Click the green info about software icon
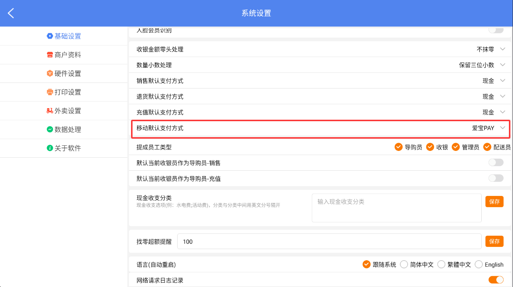The height and width of the screenshot is (287, 513). tap(50, 148)
